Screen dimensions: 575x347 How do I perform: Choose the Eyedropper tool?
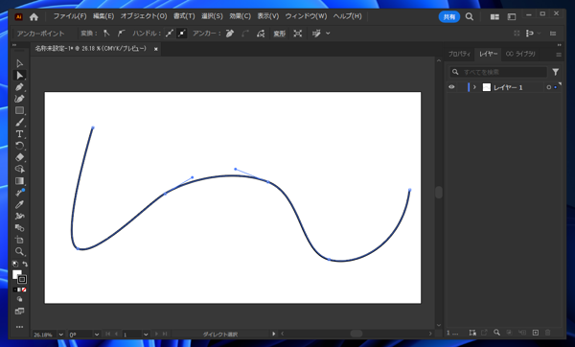[x=19, y=204]
